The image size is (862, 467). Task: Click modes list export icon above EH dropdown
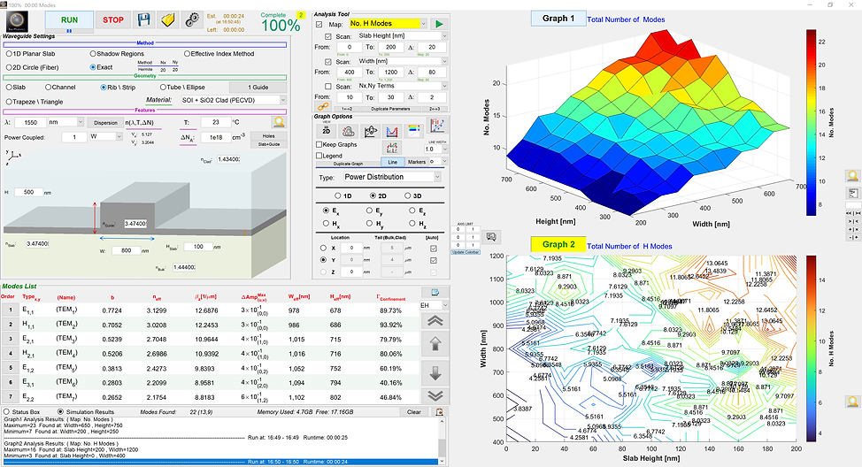[435, 292]
